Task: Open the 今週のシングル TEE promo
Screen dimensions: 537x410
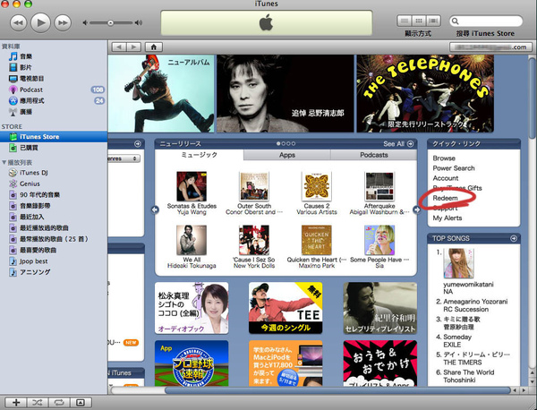Action: (286, 308)
